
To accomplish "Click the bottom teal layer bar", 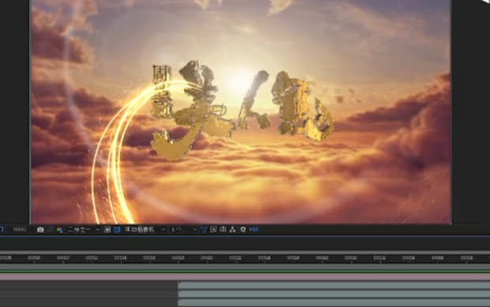I will click(334, 302).
